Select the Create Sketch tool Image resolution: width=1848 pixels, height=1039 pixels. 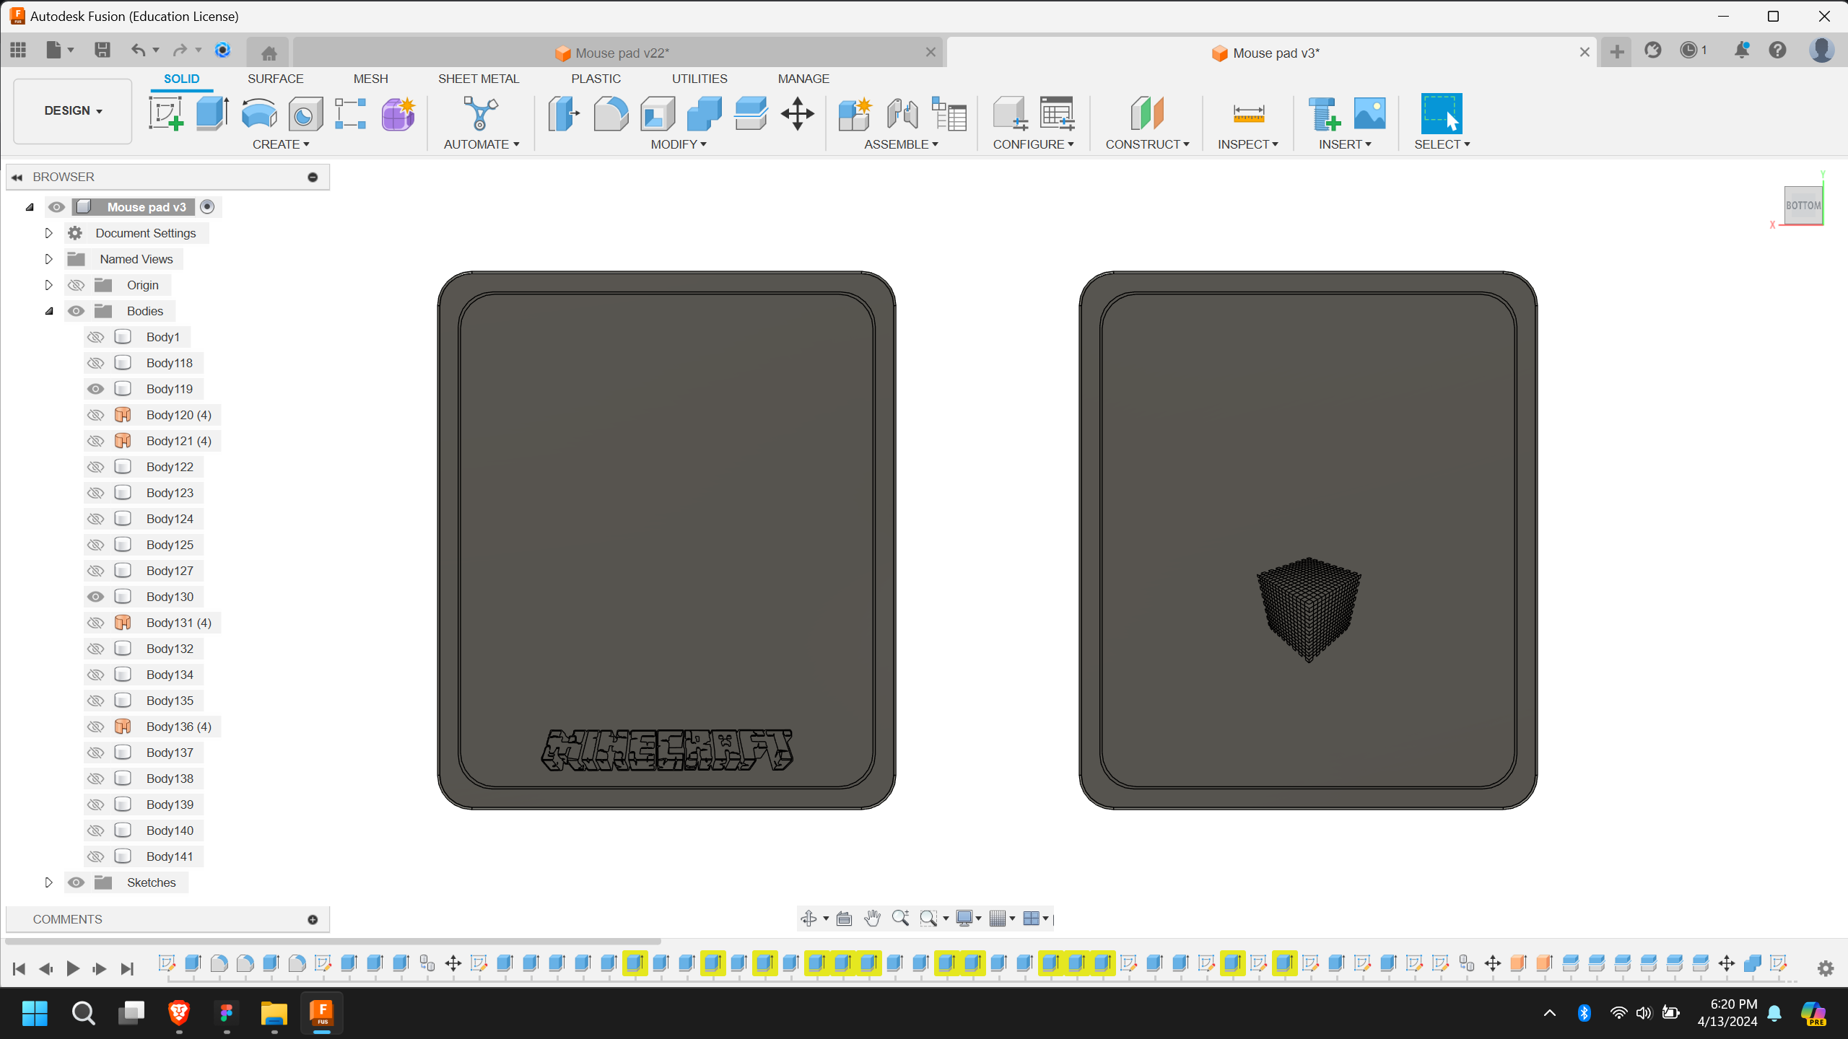166,114
